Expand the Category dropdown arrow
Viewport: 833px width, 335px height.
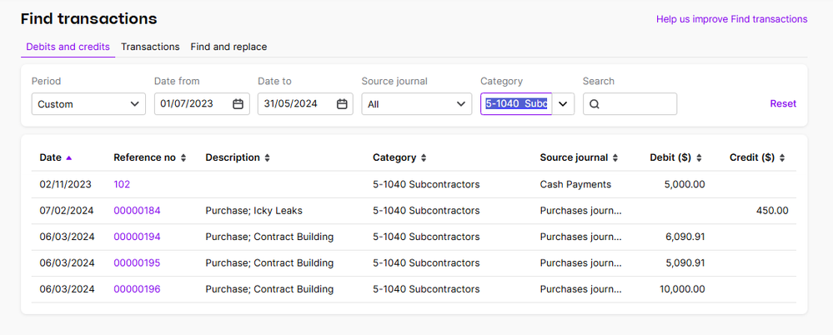point(563,104)
